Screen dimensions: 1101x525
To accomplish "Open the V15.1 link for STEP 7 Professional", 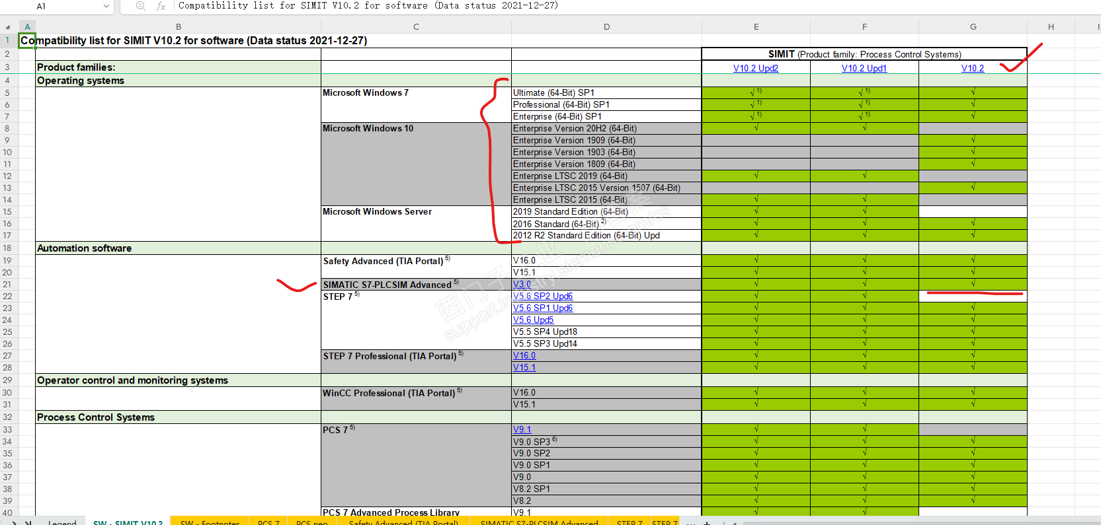I will coord(524,368).
